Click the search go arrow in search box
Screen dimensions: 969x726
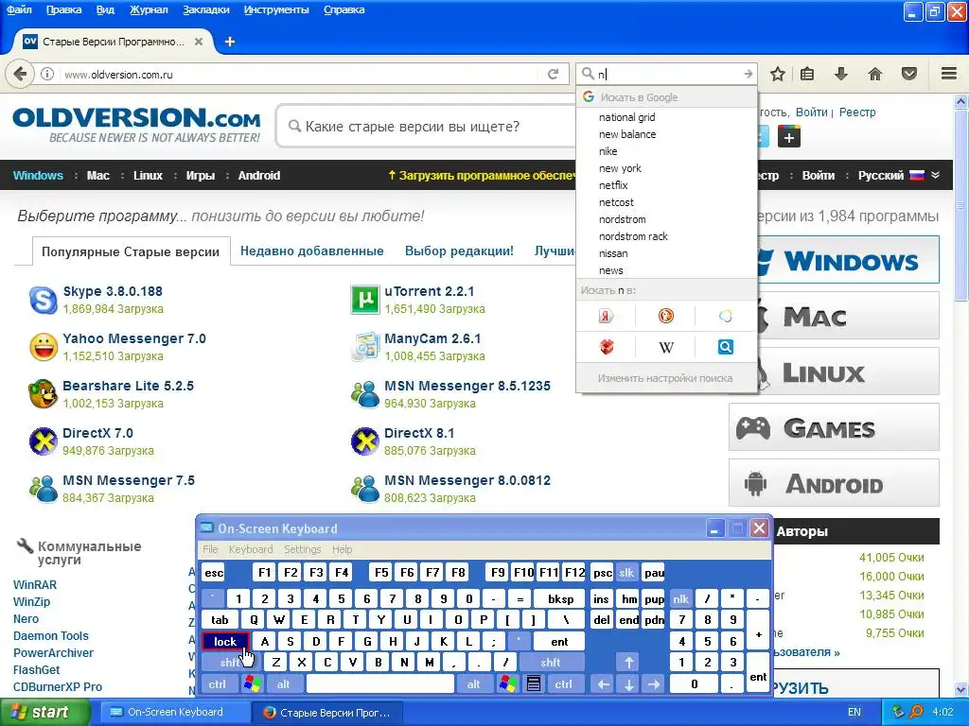[748, 74]
